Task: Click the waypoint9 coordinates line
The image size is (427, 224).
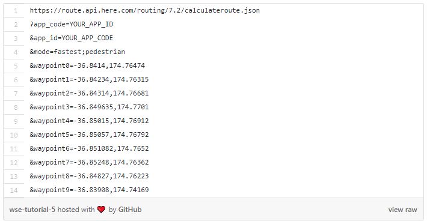Action: coord(89,190)
